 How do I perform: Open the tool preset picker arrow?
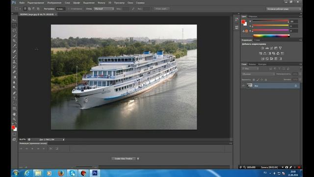[x=20, y=9]
